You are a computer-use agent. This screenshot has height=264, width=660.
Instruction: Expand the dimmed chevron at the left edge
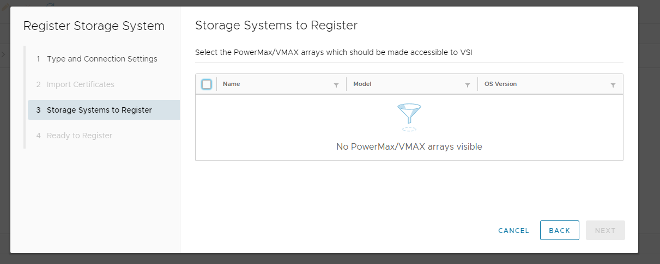tap(3, 54)
